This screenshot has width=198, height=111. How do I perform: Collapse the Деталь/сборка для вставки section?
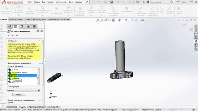pos(40,63)
